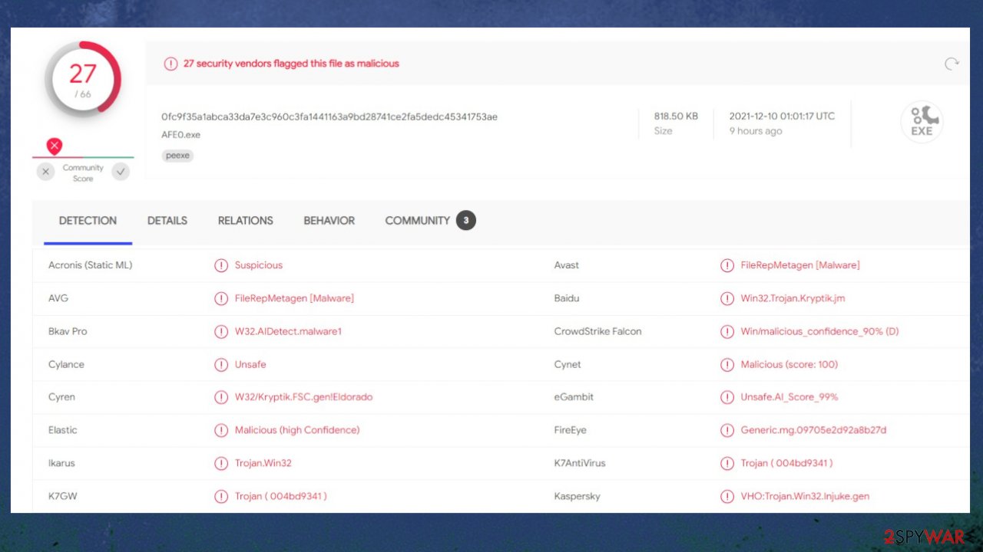The width and height of the screenshot is (983, 552).
Task: Switch to the DETAILS tab
Action: click(167, 221)
